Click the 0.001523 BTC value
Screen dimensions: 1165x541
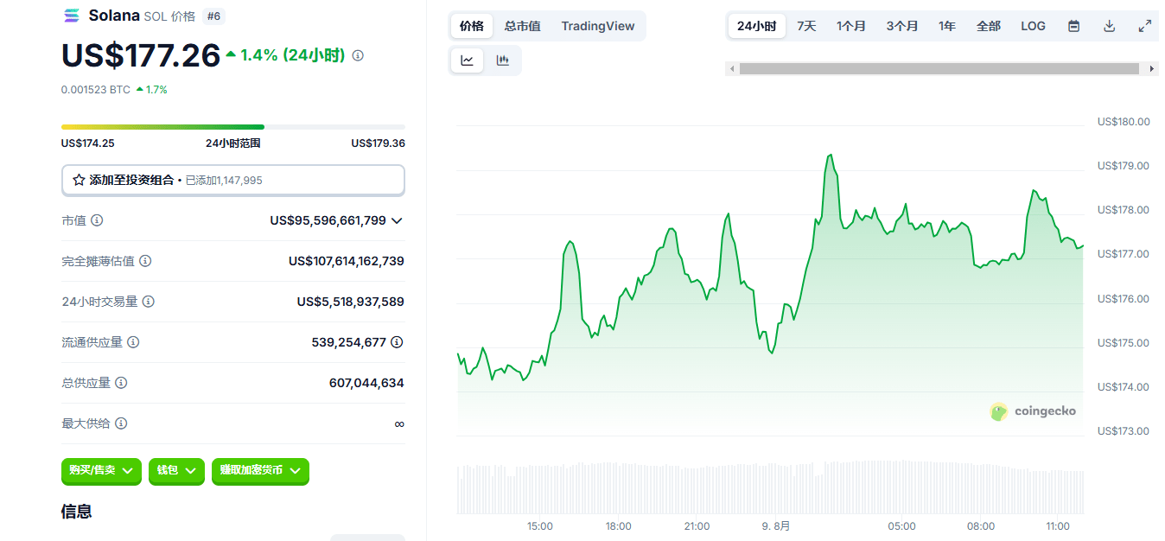tap(96, 90)
